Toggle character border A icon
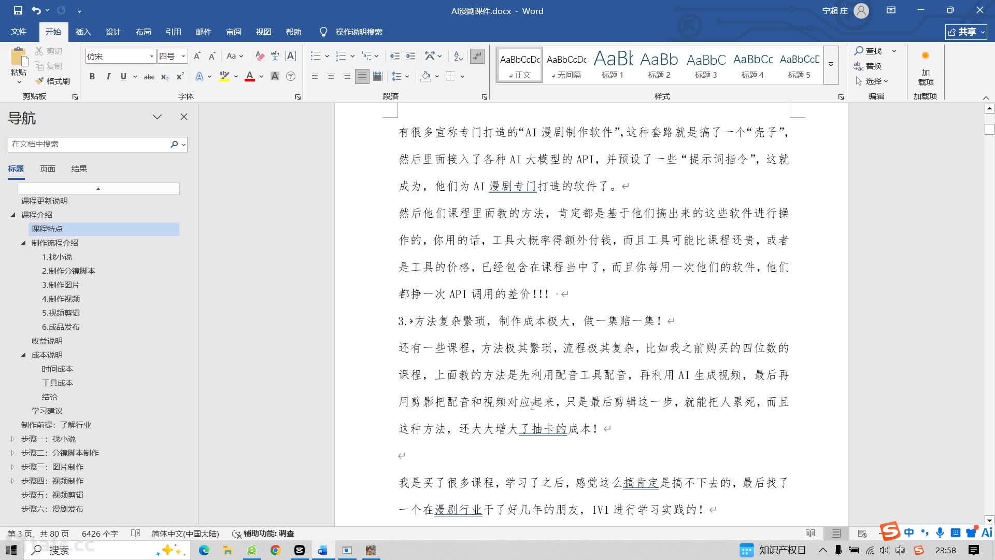This screenshot has width=995, height=560. (x=291, y=56)
